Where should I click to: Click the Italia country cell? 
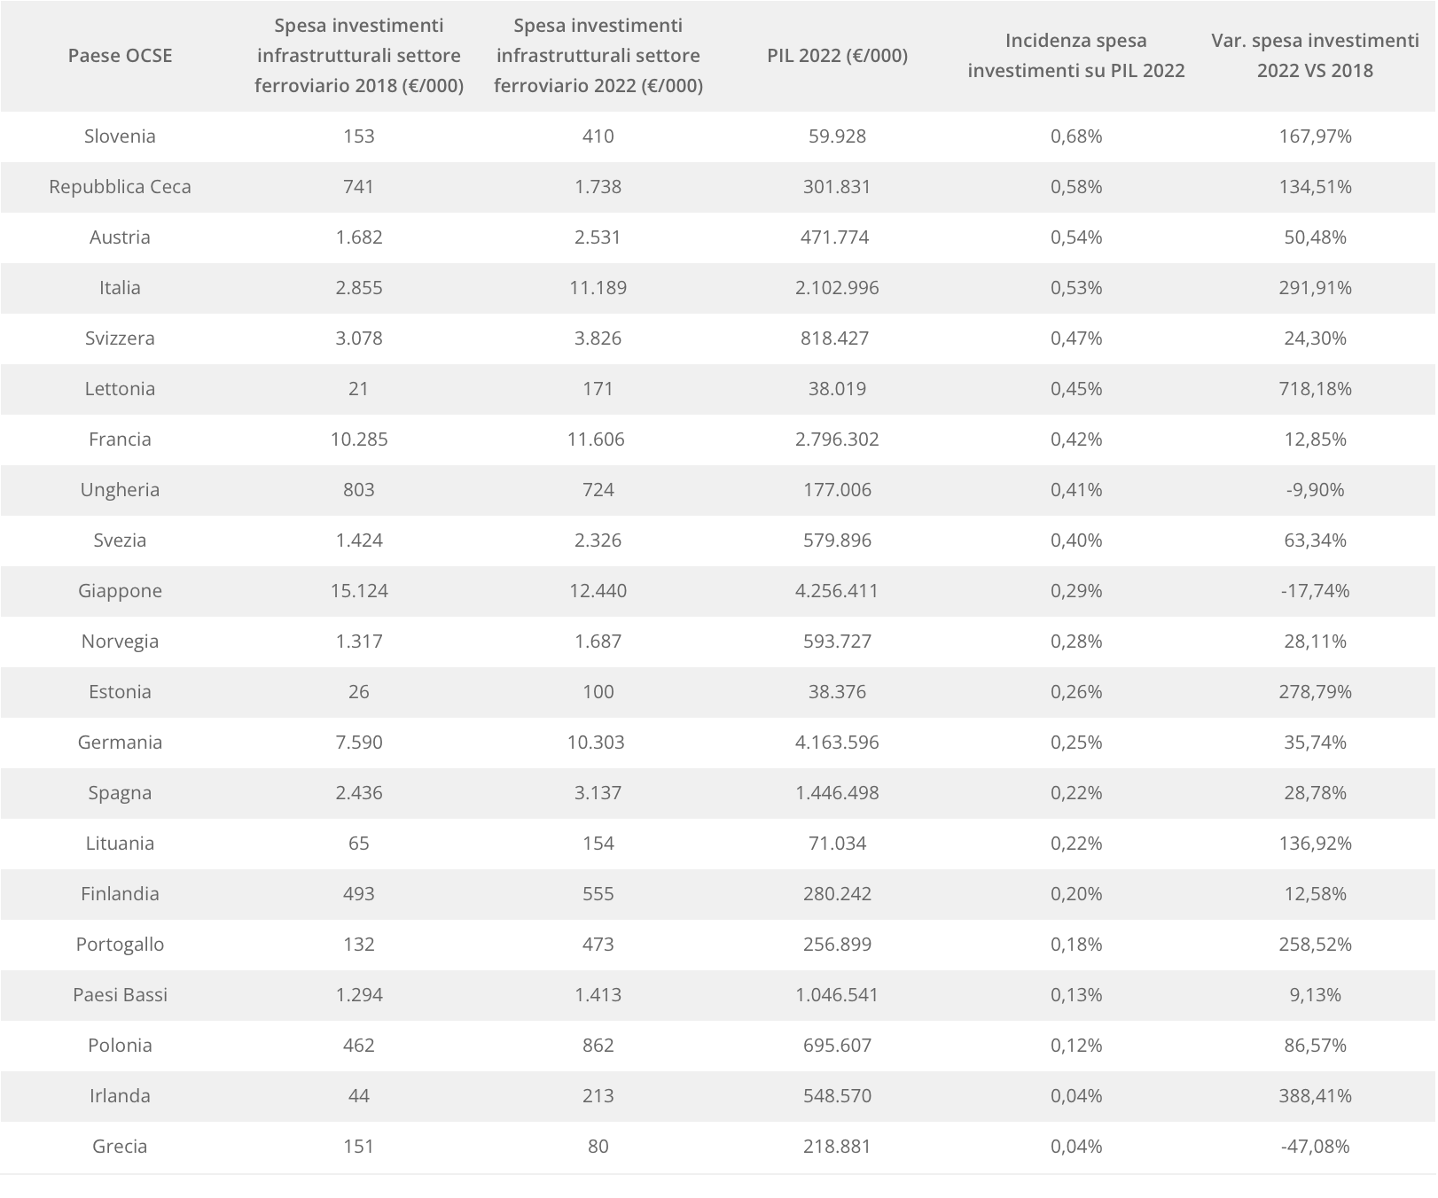(120, 288)
